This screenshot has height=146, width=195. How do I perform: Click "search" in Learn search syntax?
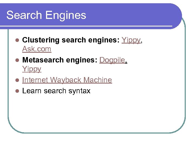55,91
